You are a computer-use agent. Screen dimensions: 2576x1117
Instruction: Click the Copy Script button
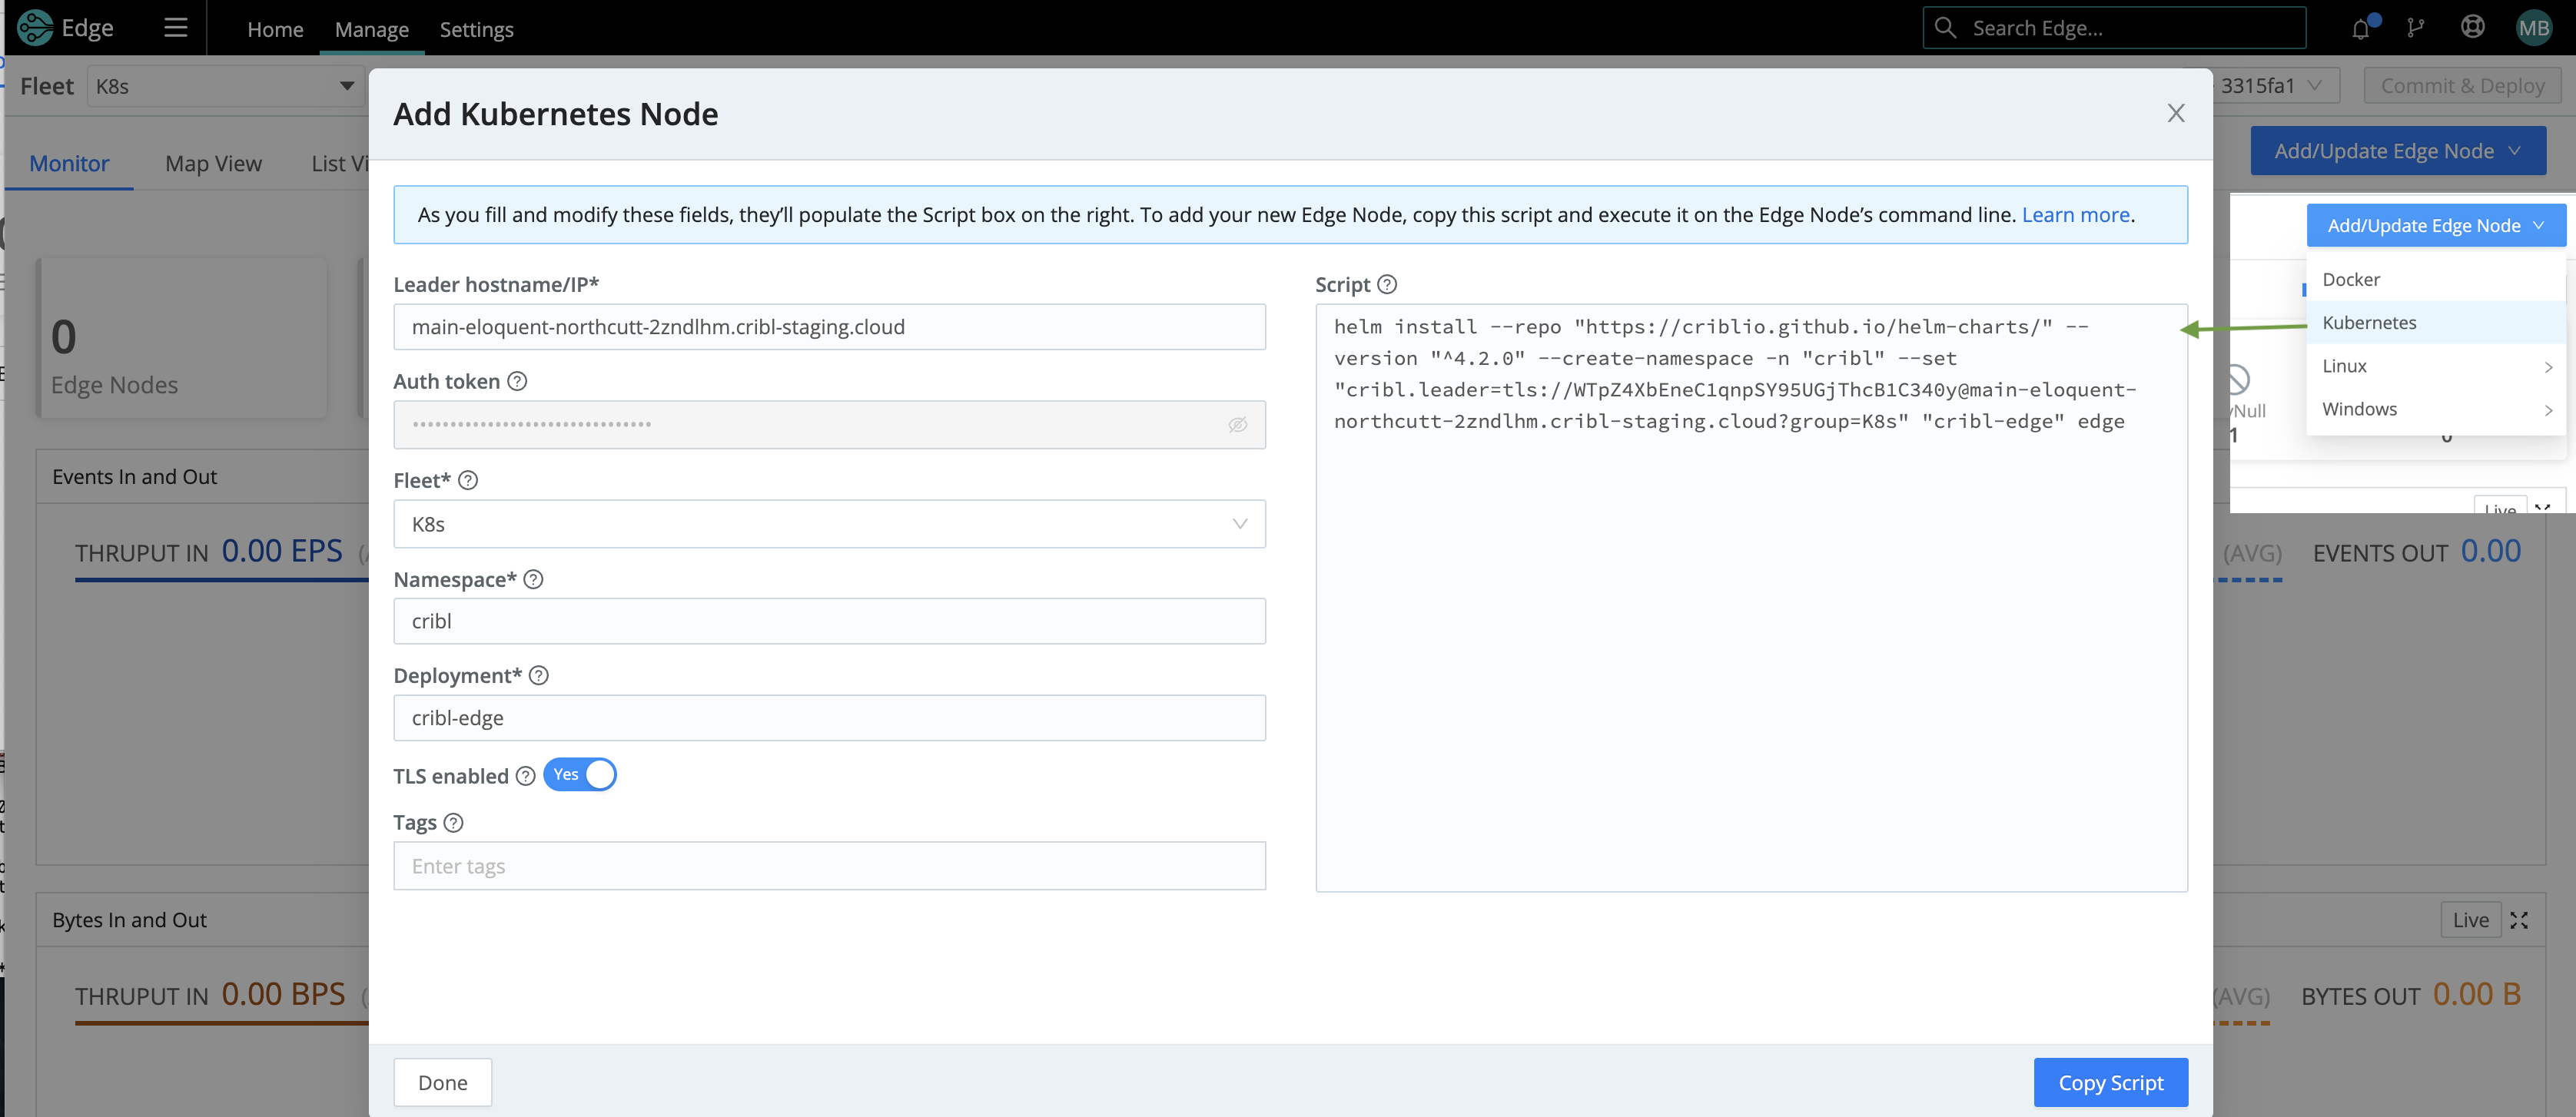[x=2110, y=1082]
